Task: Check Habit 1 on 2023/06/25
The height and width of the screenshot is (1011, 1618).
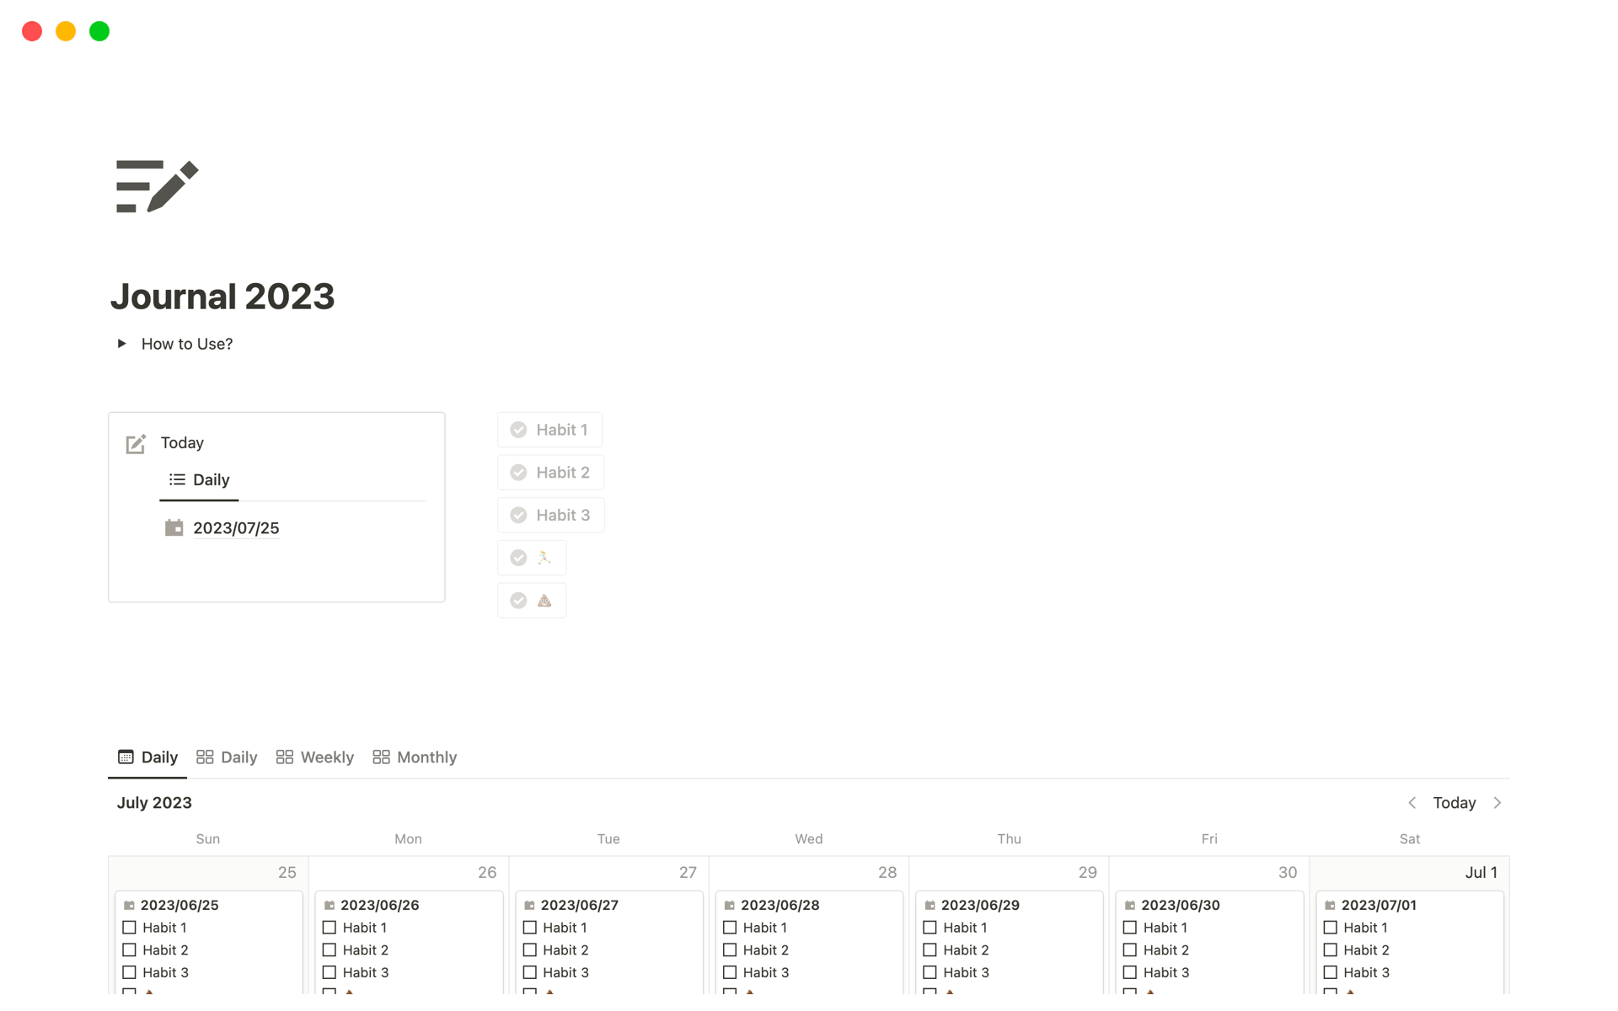Action: click(x=129, y=928)
